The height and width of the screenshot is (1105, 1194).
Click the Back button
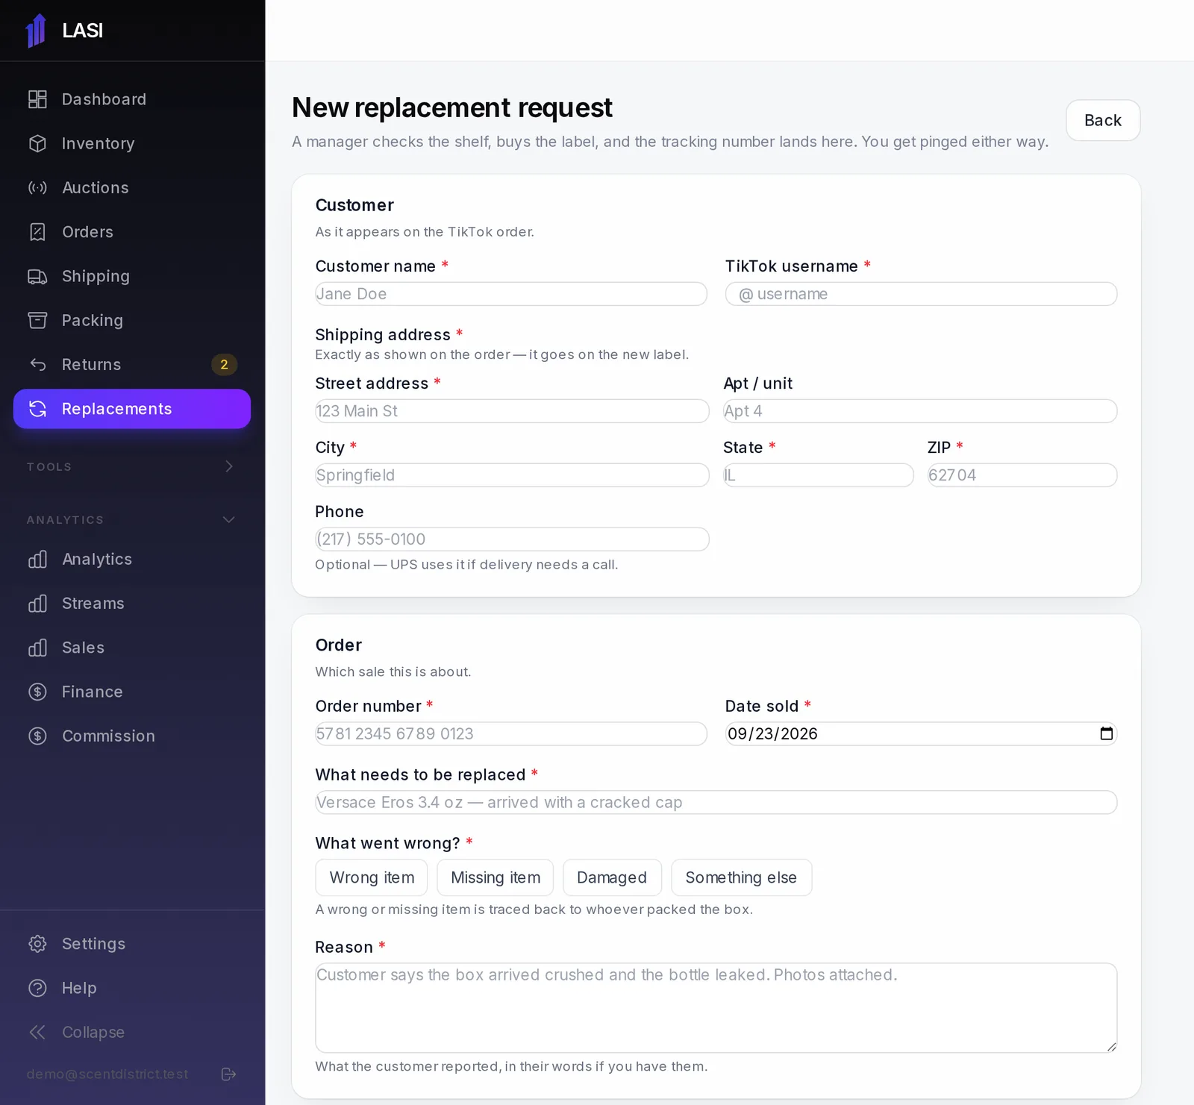tap(1103, 120)
